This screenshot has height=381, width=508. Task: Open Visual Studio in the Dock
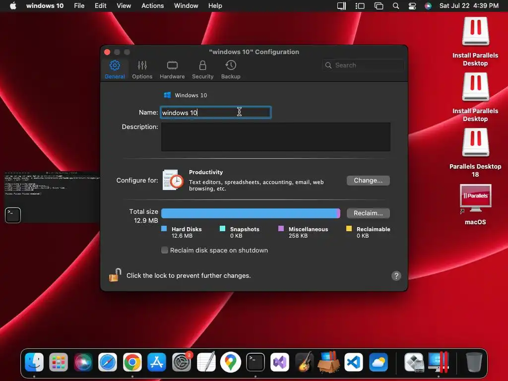pos(280,362)
